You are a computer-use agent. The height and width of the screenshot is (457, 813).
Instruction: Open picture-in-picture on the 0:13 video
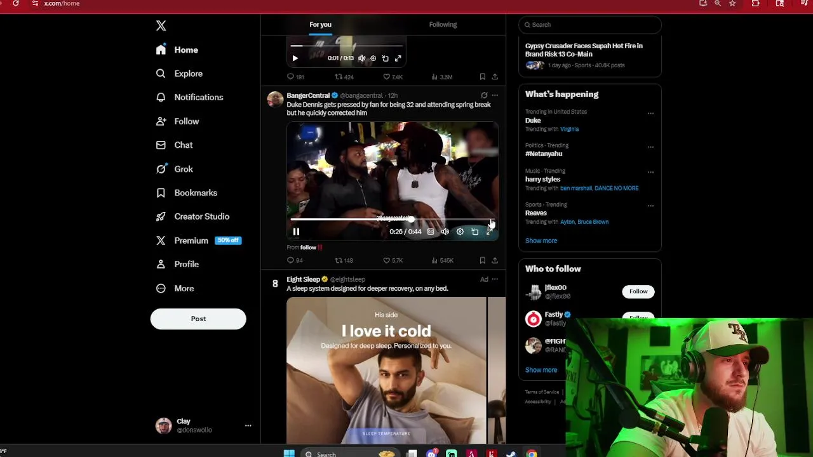[385, 58]
